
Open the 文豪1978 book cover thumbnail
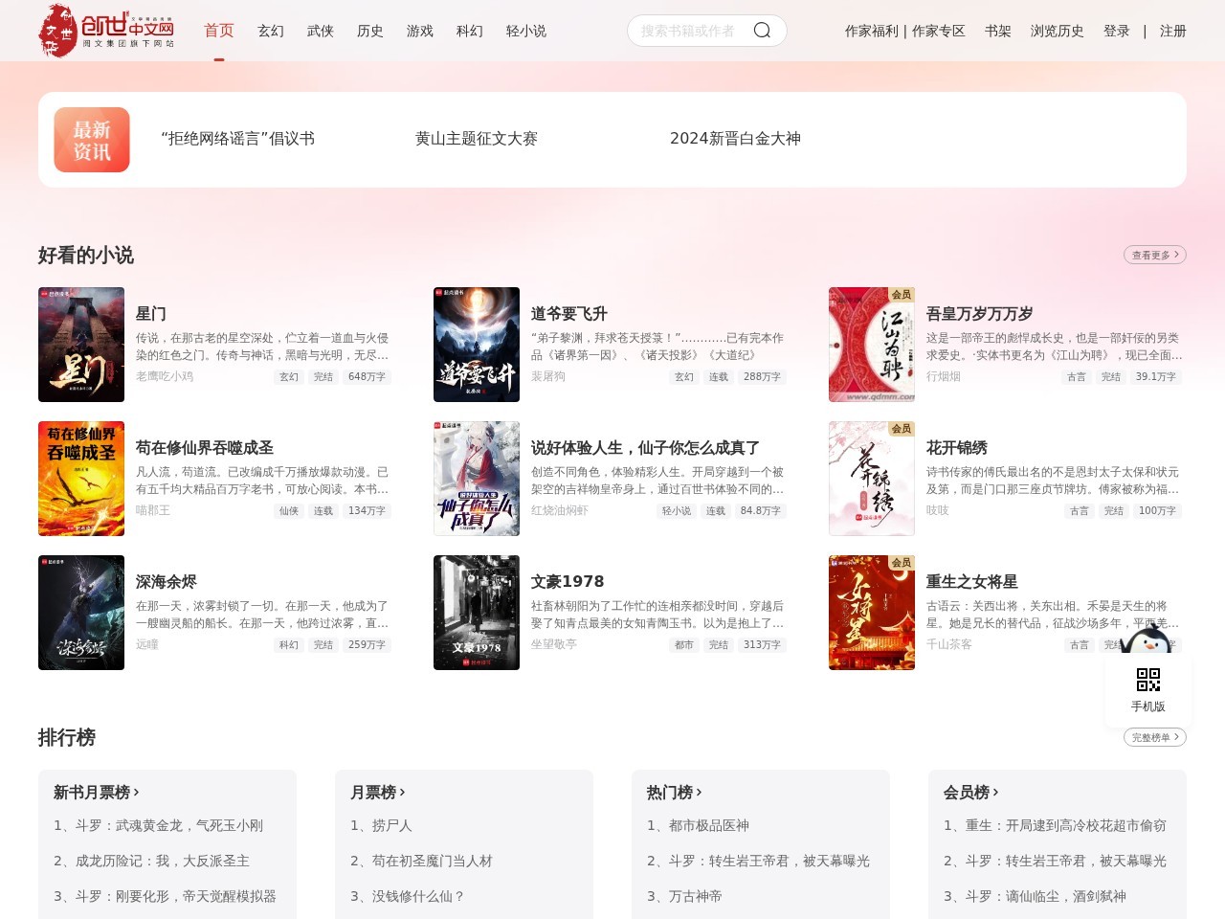pos(477,612)
